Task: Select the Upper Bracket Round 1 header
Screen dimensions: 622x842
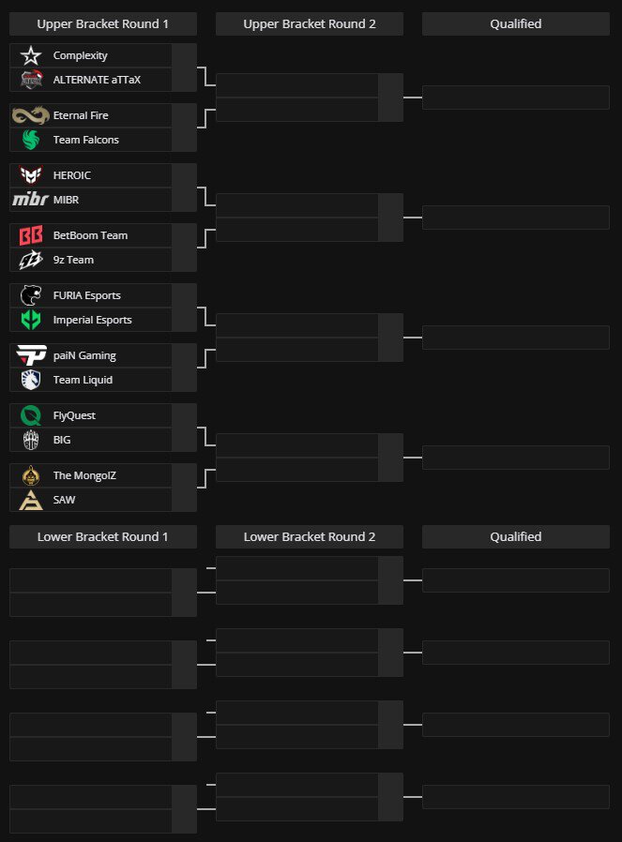Action: [x=103, y=23]
